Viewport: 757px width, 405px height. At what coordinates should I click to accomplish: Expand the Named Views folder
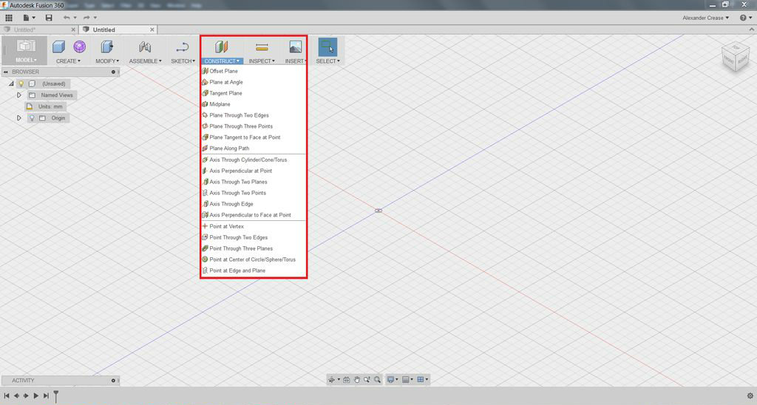tap(18, 95)
